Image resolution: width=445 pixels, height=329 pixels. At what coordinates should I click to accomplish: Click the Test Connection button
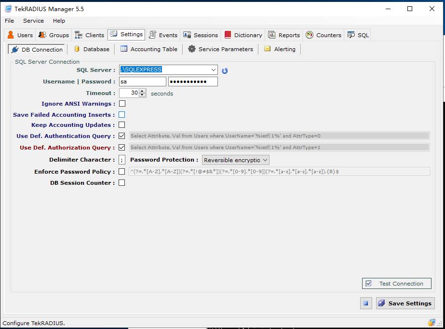tap(396, 284)
